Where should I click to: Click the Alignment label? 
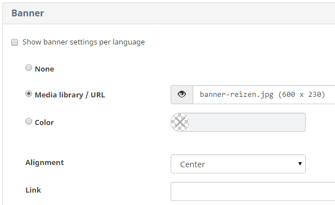pyautogui.click(x=44, y=163)
